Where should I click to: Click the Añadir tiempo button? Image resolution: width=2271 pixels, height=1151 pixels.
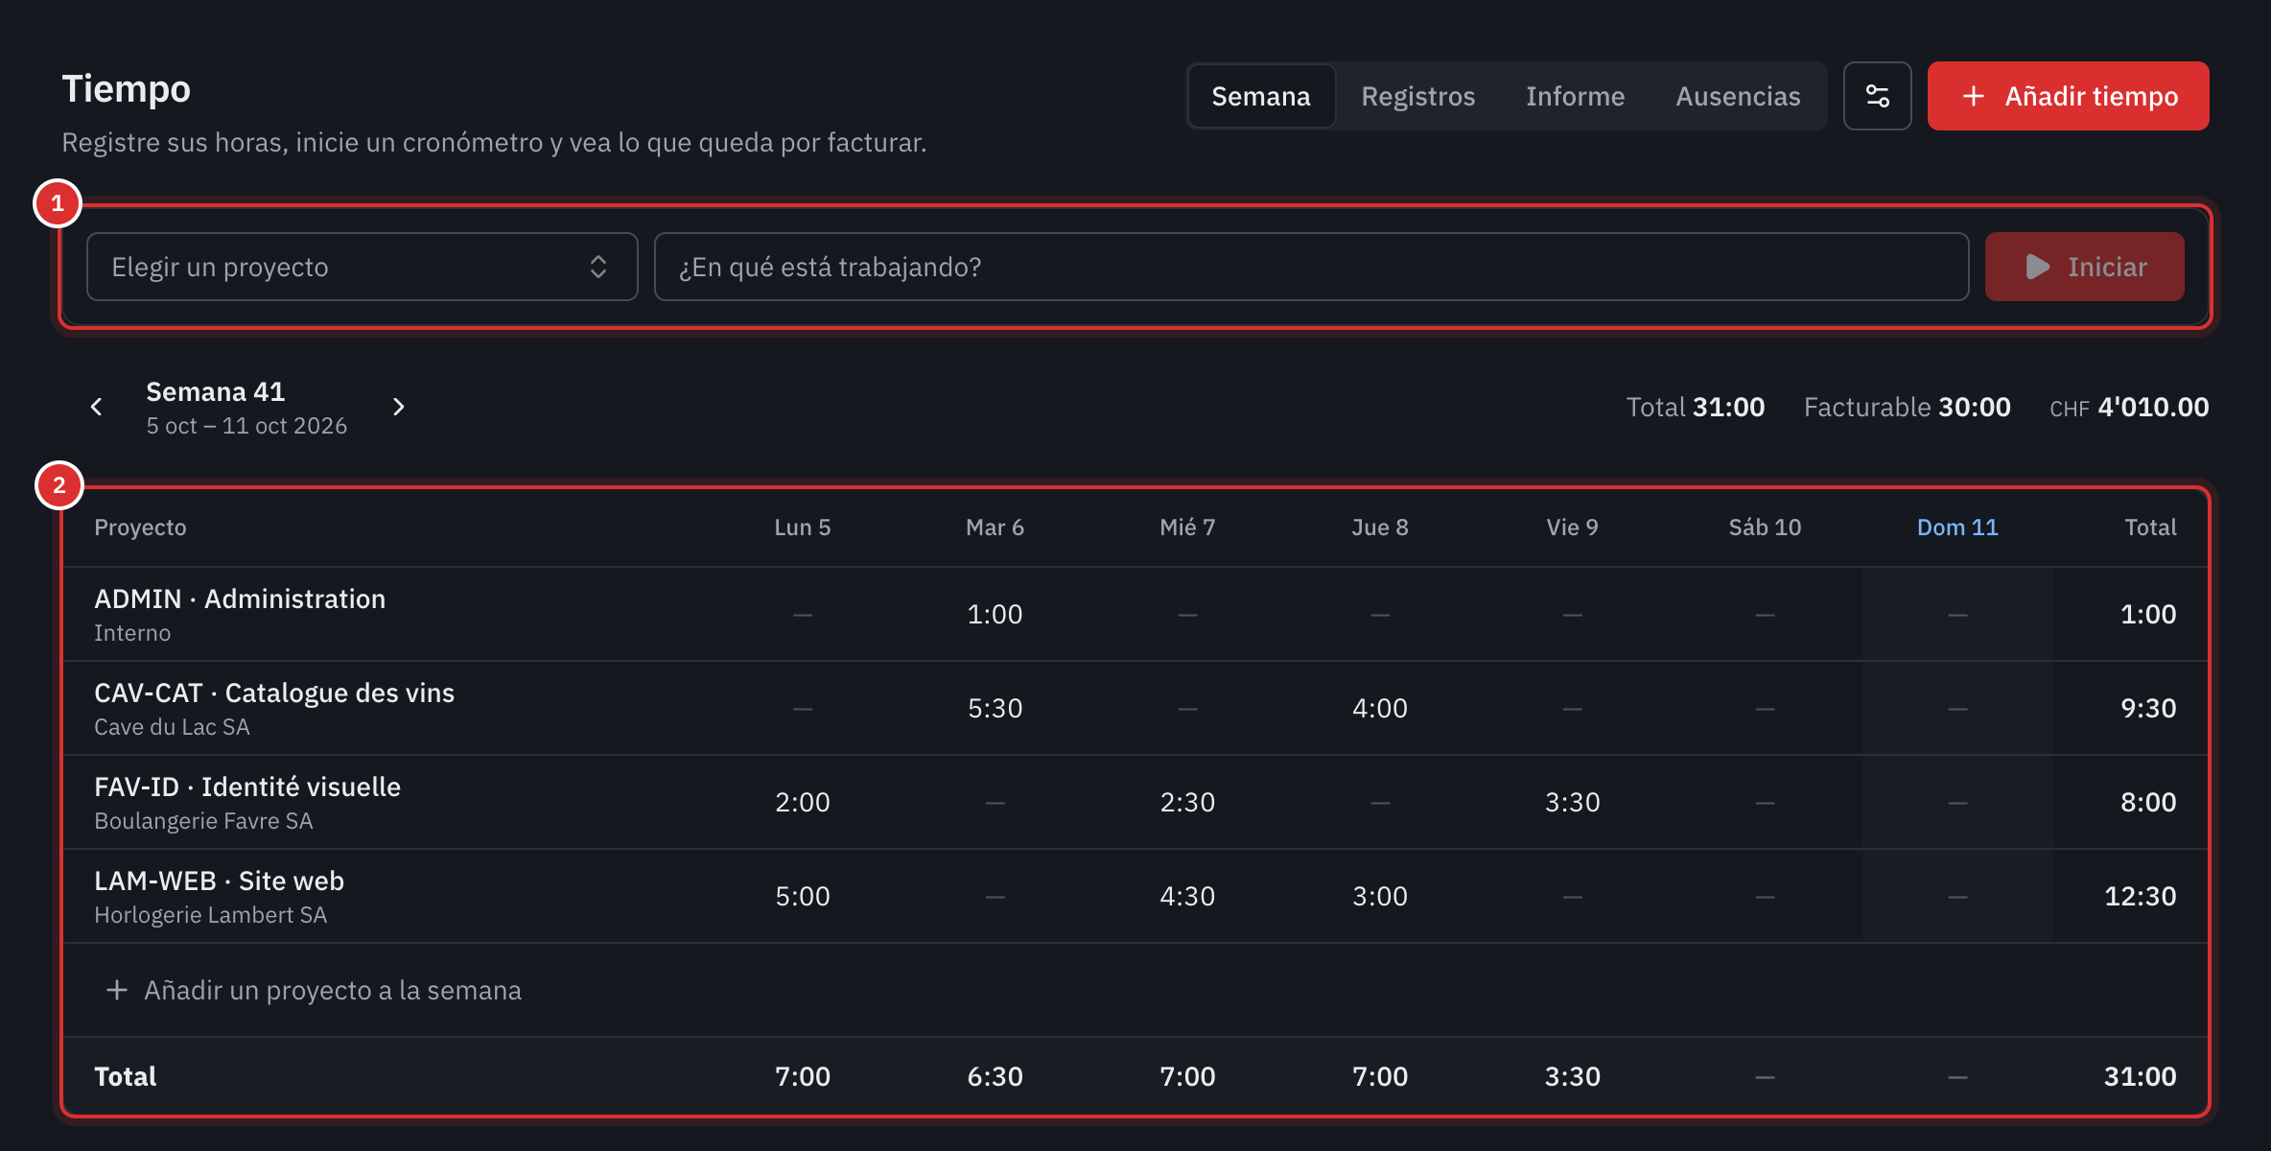click(x=2068, y=96)
